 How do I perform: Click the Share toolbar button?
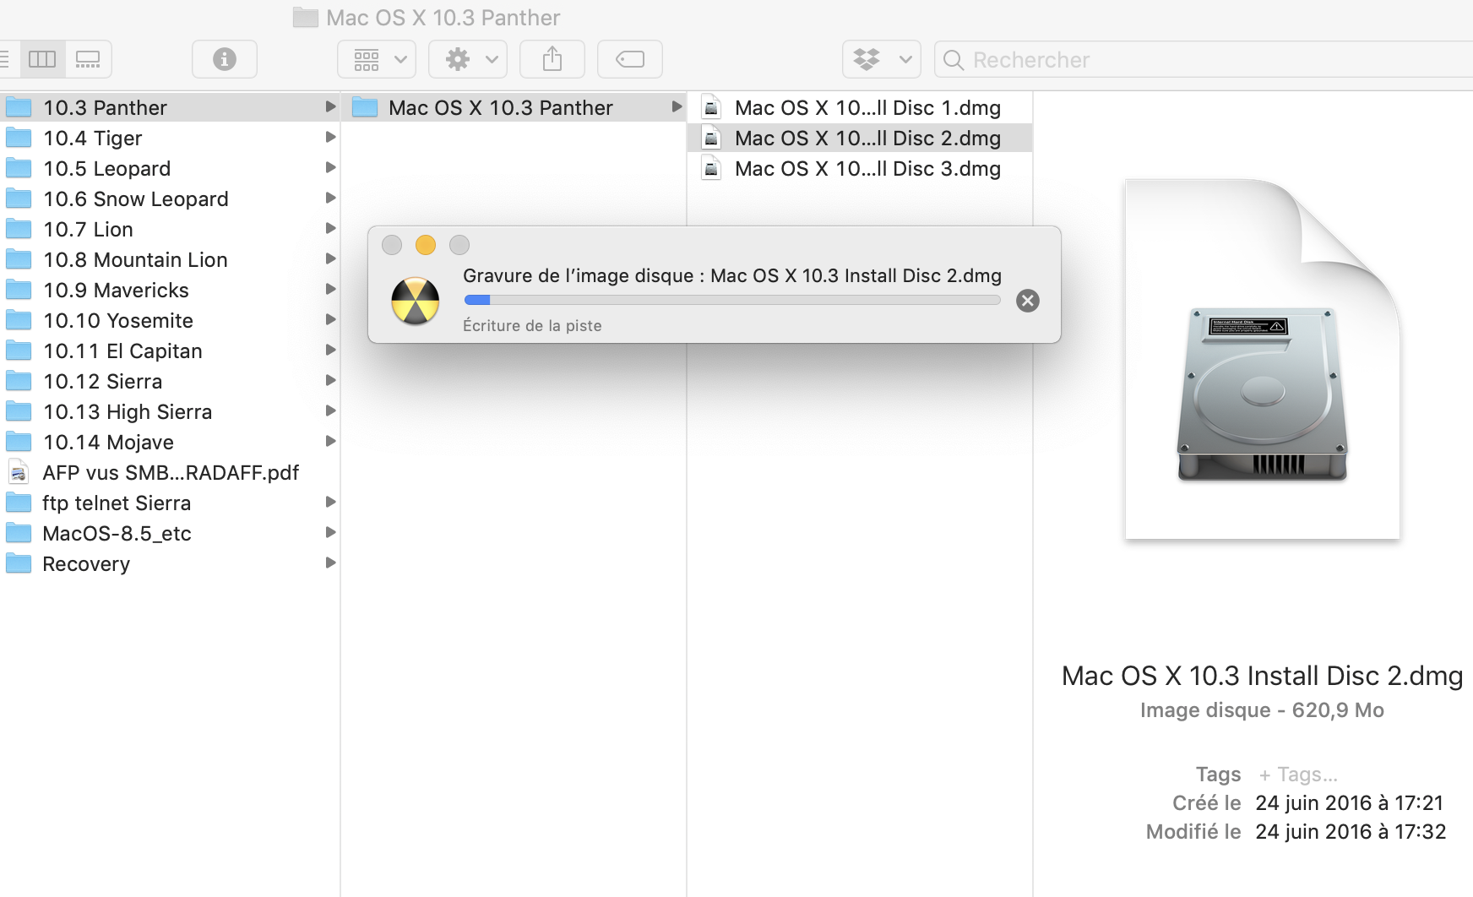click(552, 59)
